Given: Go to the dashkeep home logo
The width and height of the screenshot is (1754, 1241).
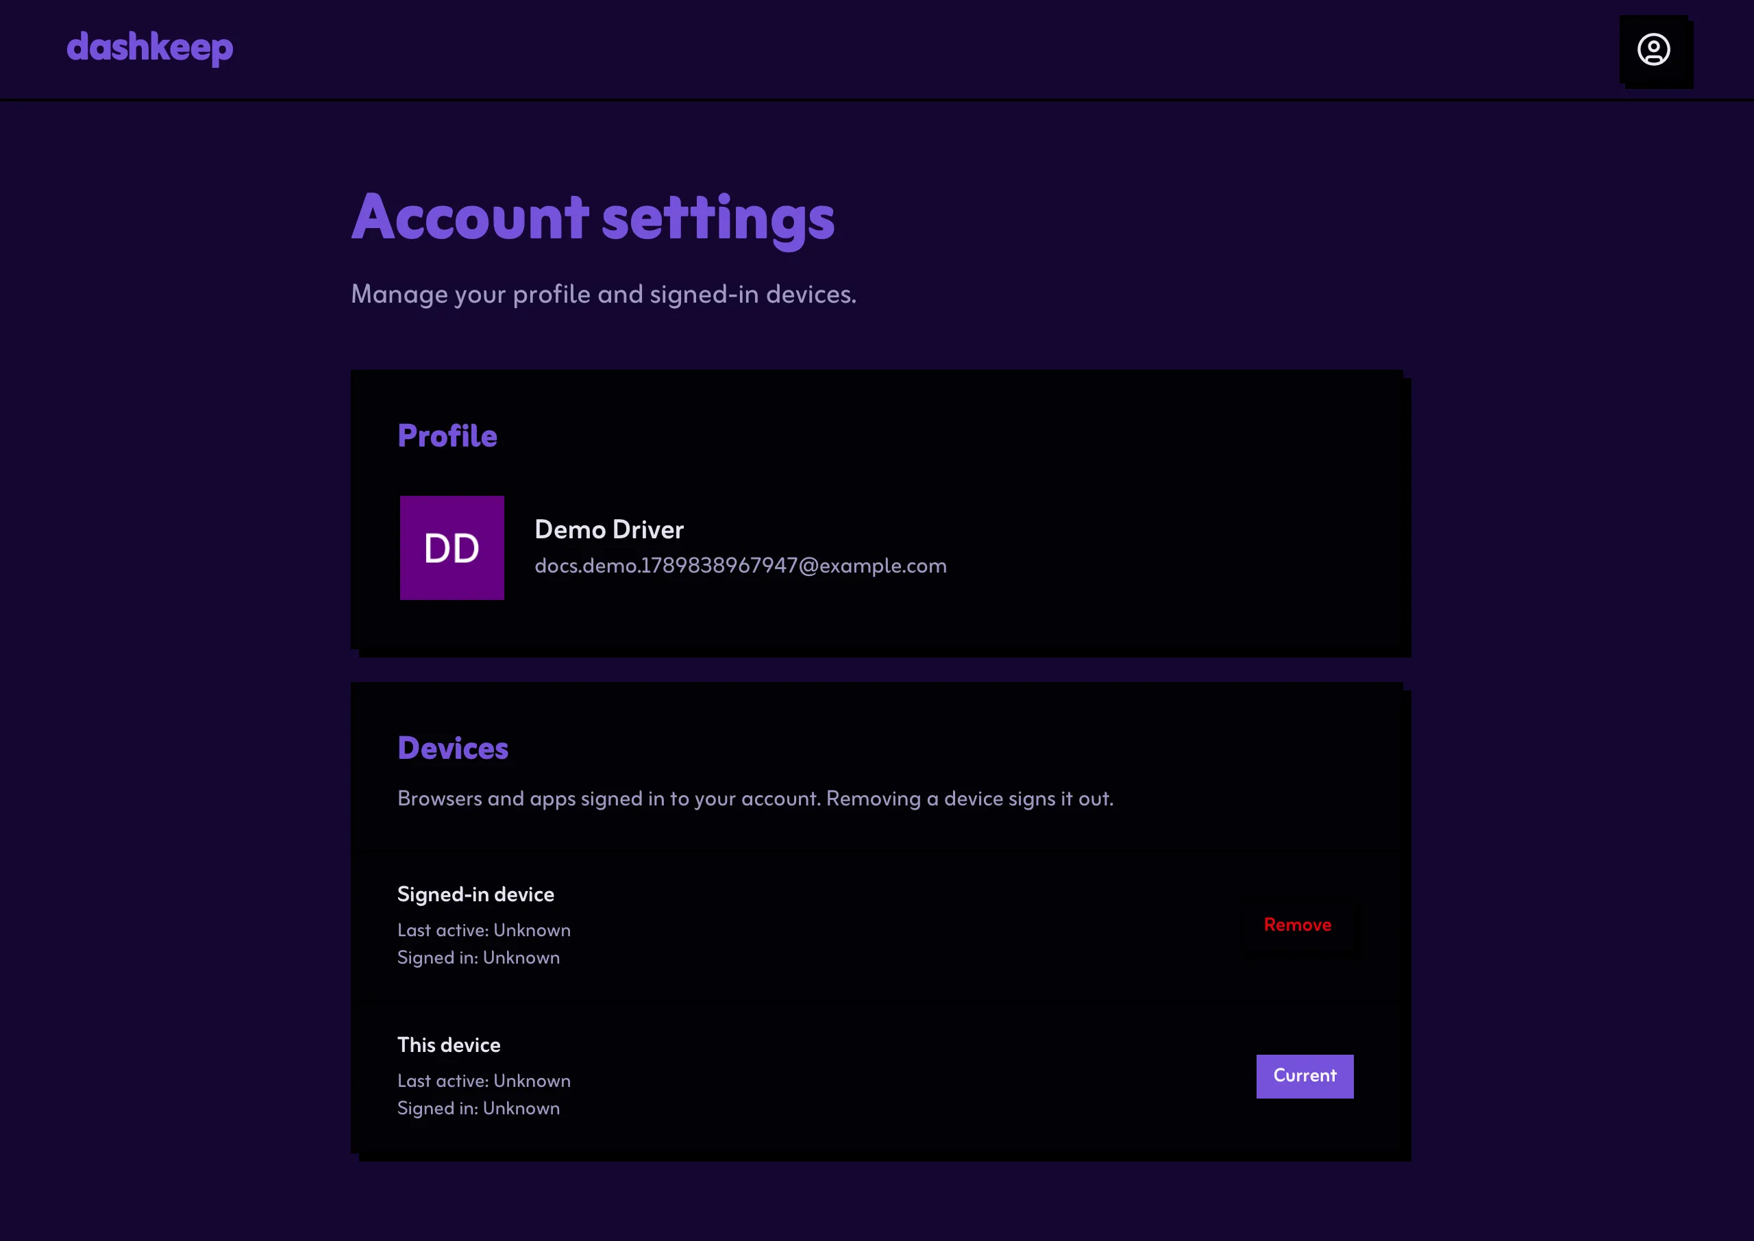Looking at the screenshot, I should coord(150,48).
